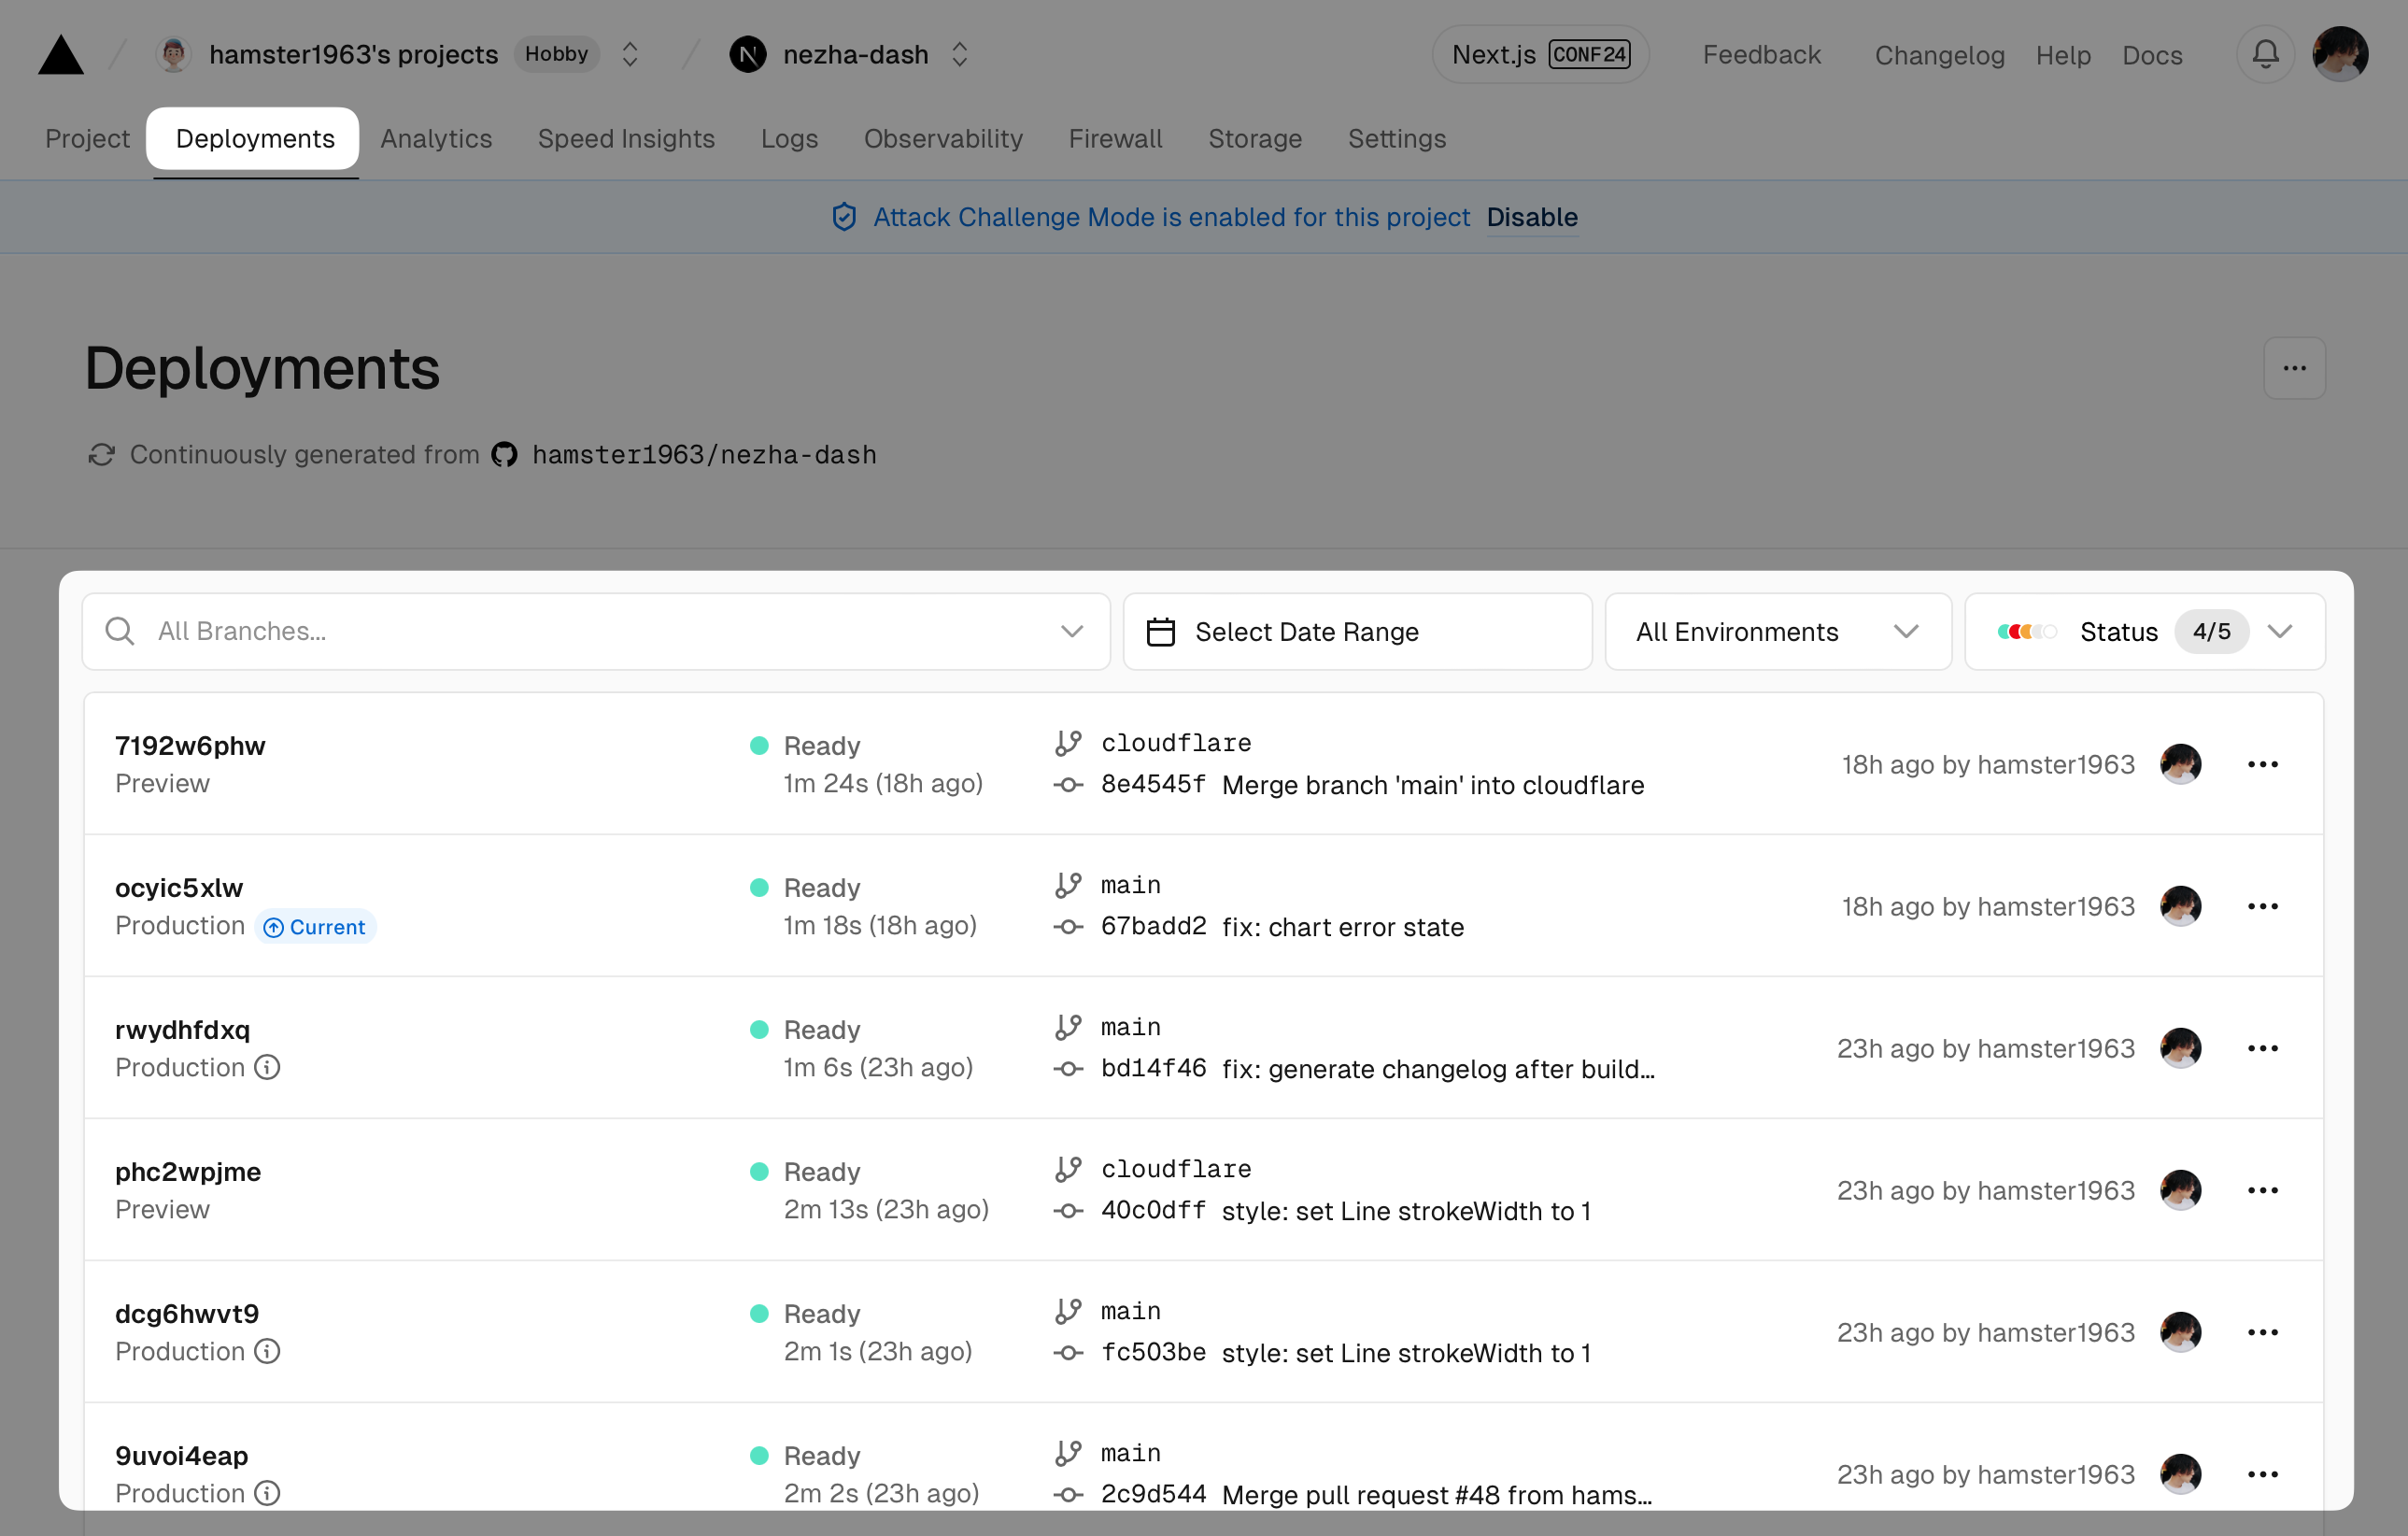Click the GitHub icon beside repo name
This screenshot has height=1536, width=2408.
coord(504,455)
